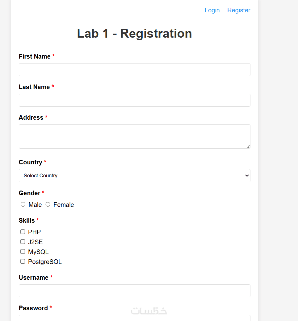298x321 pixels.
Task: Open the Register page link
Action: (x=239, y=10)
